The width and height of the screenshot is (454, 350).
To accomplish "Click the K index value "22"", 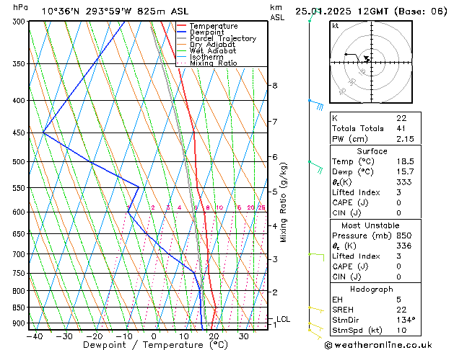I will pos(401,118).
